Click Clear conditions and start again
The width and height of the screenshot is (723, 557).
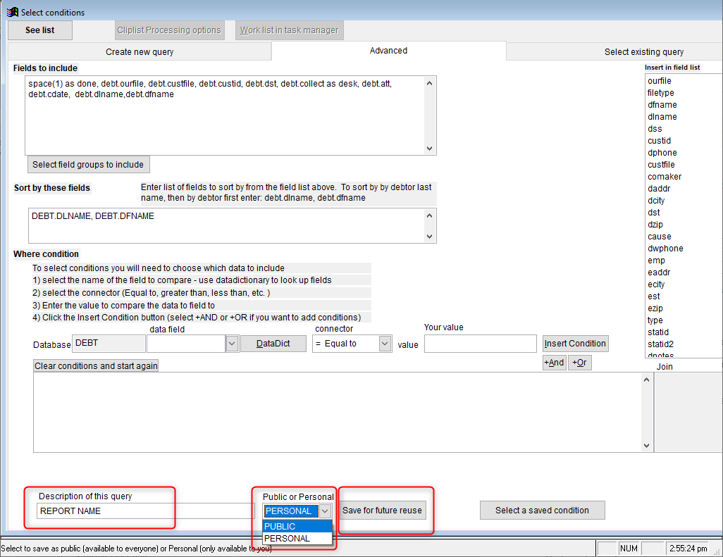[96, 365]
